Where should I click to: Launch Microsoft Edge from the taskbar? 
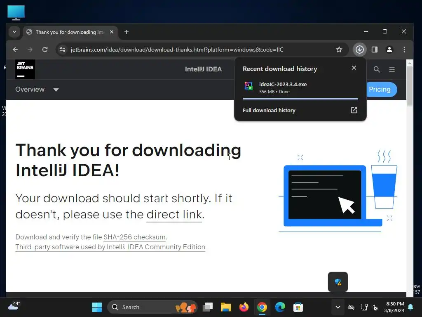pyautogui.click(x=280, y=307)
